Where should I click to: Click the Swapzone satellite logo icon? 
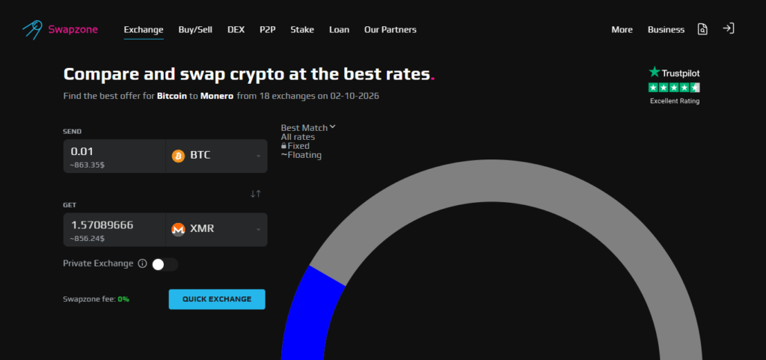(x=32, y=30)
